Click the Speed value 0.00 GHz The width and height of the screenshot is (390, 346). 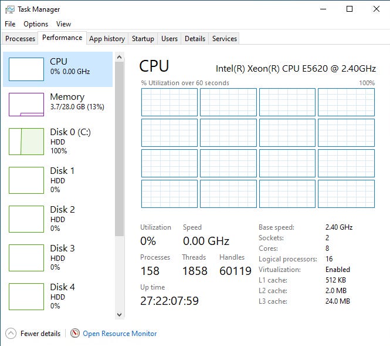[206, 241]
